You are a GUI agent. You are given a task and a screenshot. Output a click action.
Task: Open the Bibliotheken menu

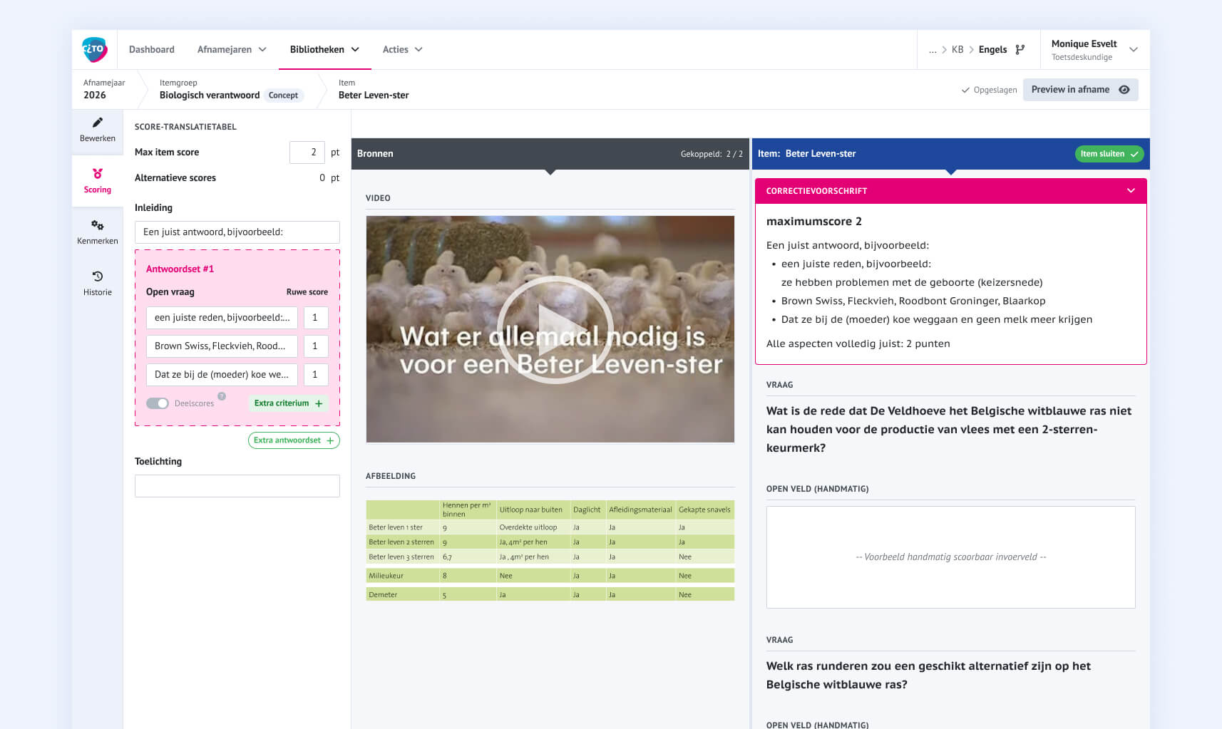pos(324,50)
